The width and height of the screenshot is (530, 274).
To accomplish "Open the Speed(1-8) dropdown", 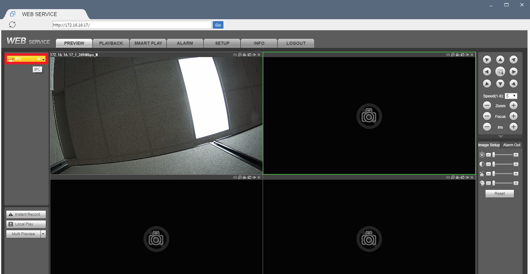I will (511, 96).
